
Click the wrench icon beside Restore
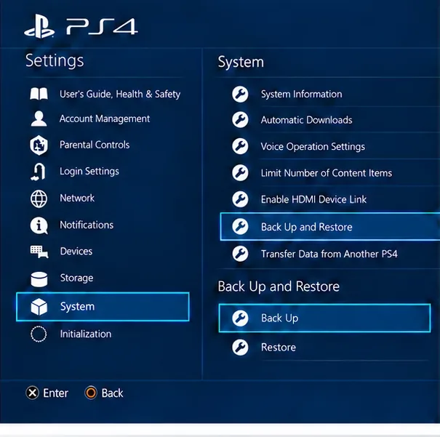(240, 348)
